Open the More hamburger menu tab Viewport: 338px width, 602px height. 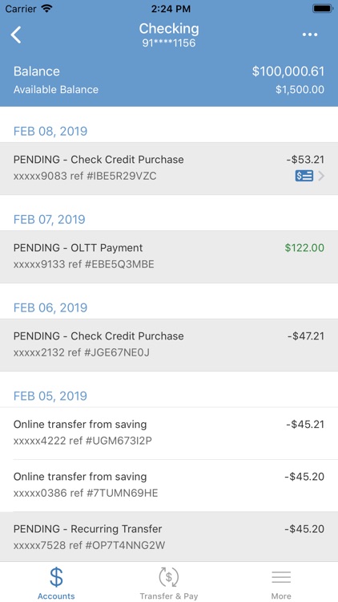click(x=281, y=583)
